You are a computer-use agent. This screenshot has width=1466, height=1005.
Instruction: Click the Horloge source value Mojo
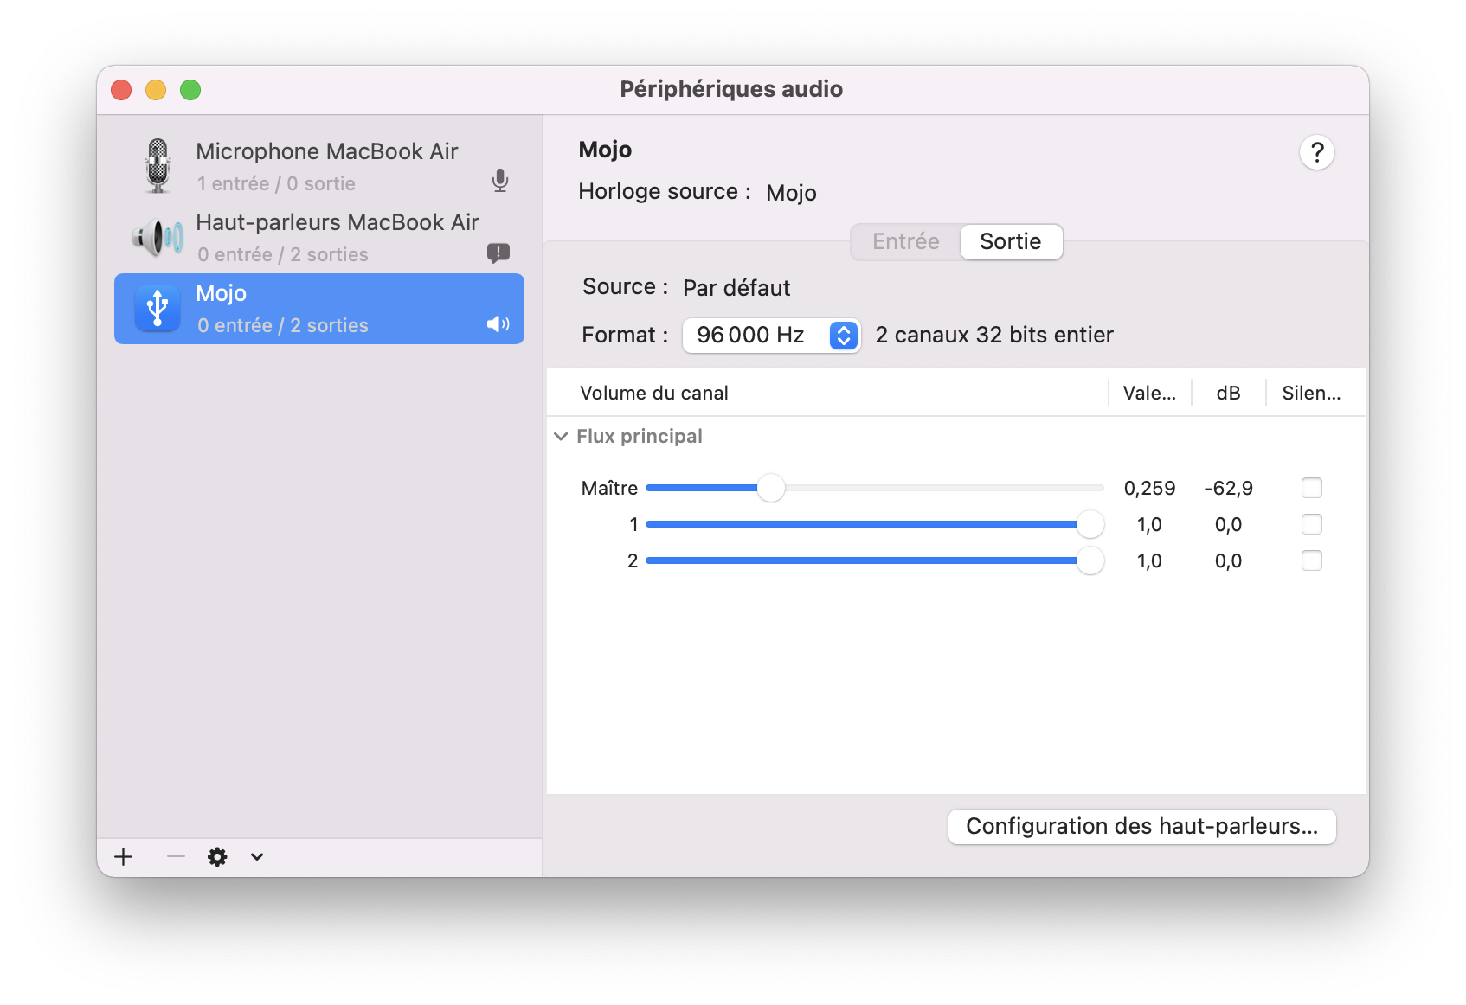[791, 193]
